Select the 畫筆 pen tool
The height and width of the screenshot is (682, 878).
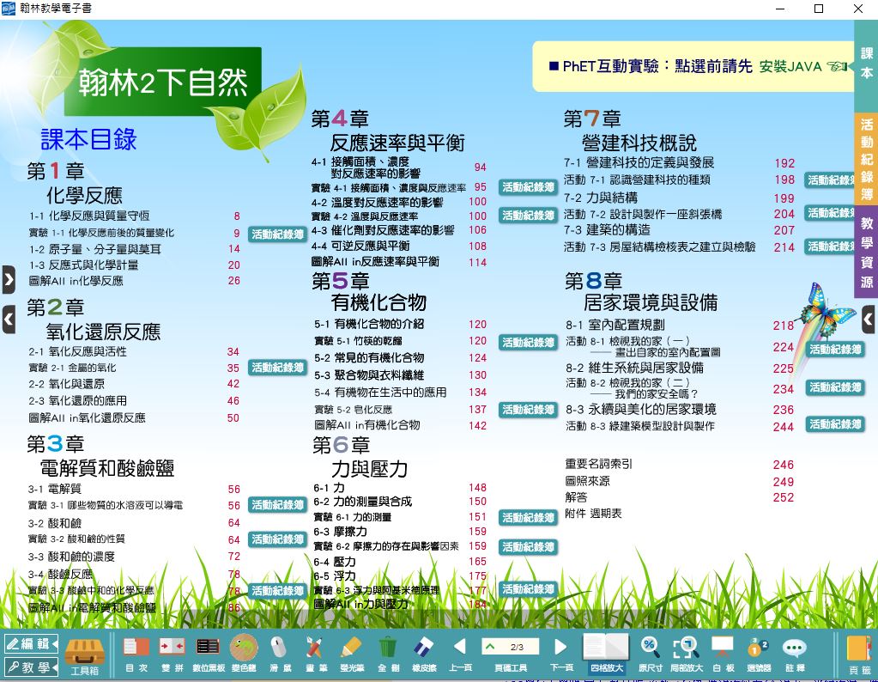314,653
